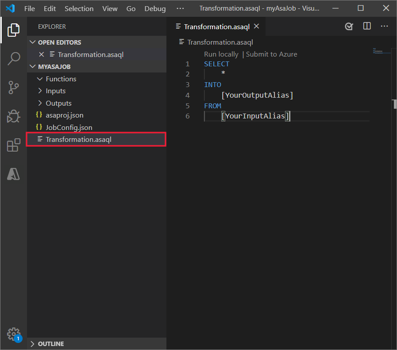Open the Extensions view
Image resolution: width=397 pixels, height=350 pixels.
13,145
